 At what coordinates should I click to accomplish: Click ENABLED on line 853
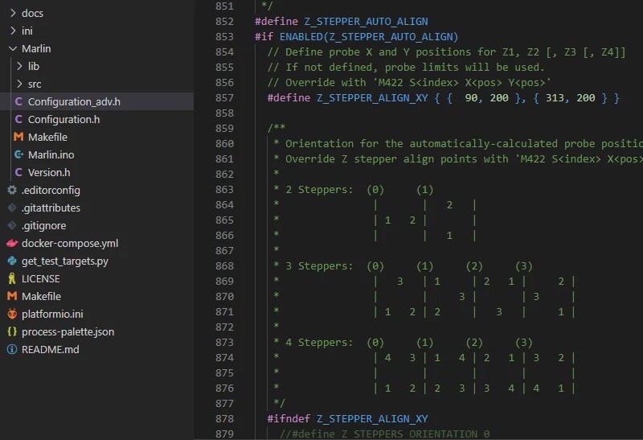pos(301,36)
